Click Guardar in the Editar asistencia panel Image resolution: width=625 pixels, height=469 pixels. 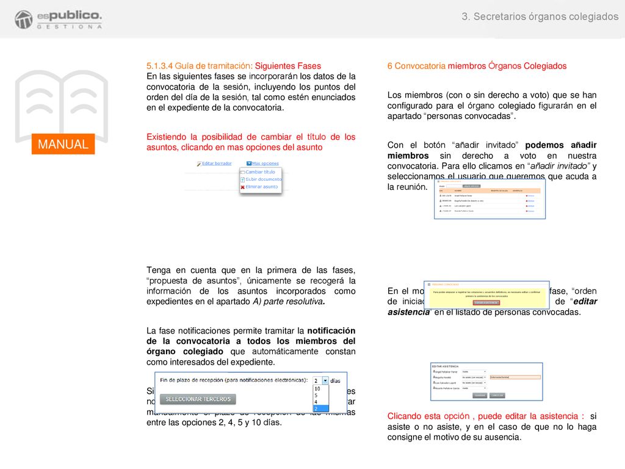tap(480, 395)
